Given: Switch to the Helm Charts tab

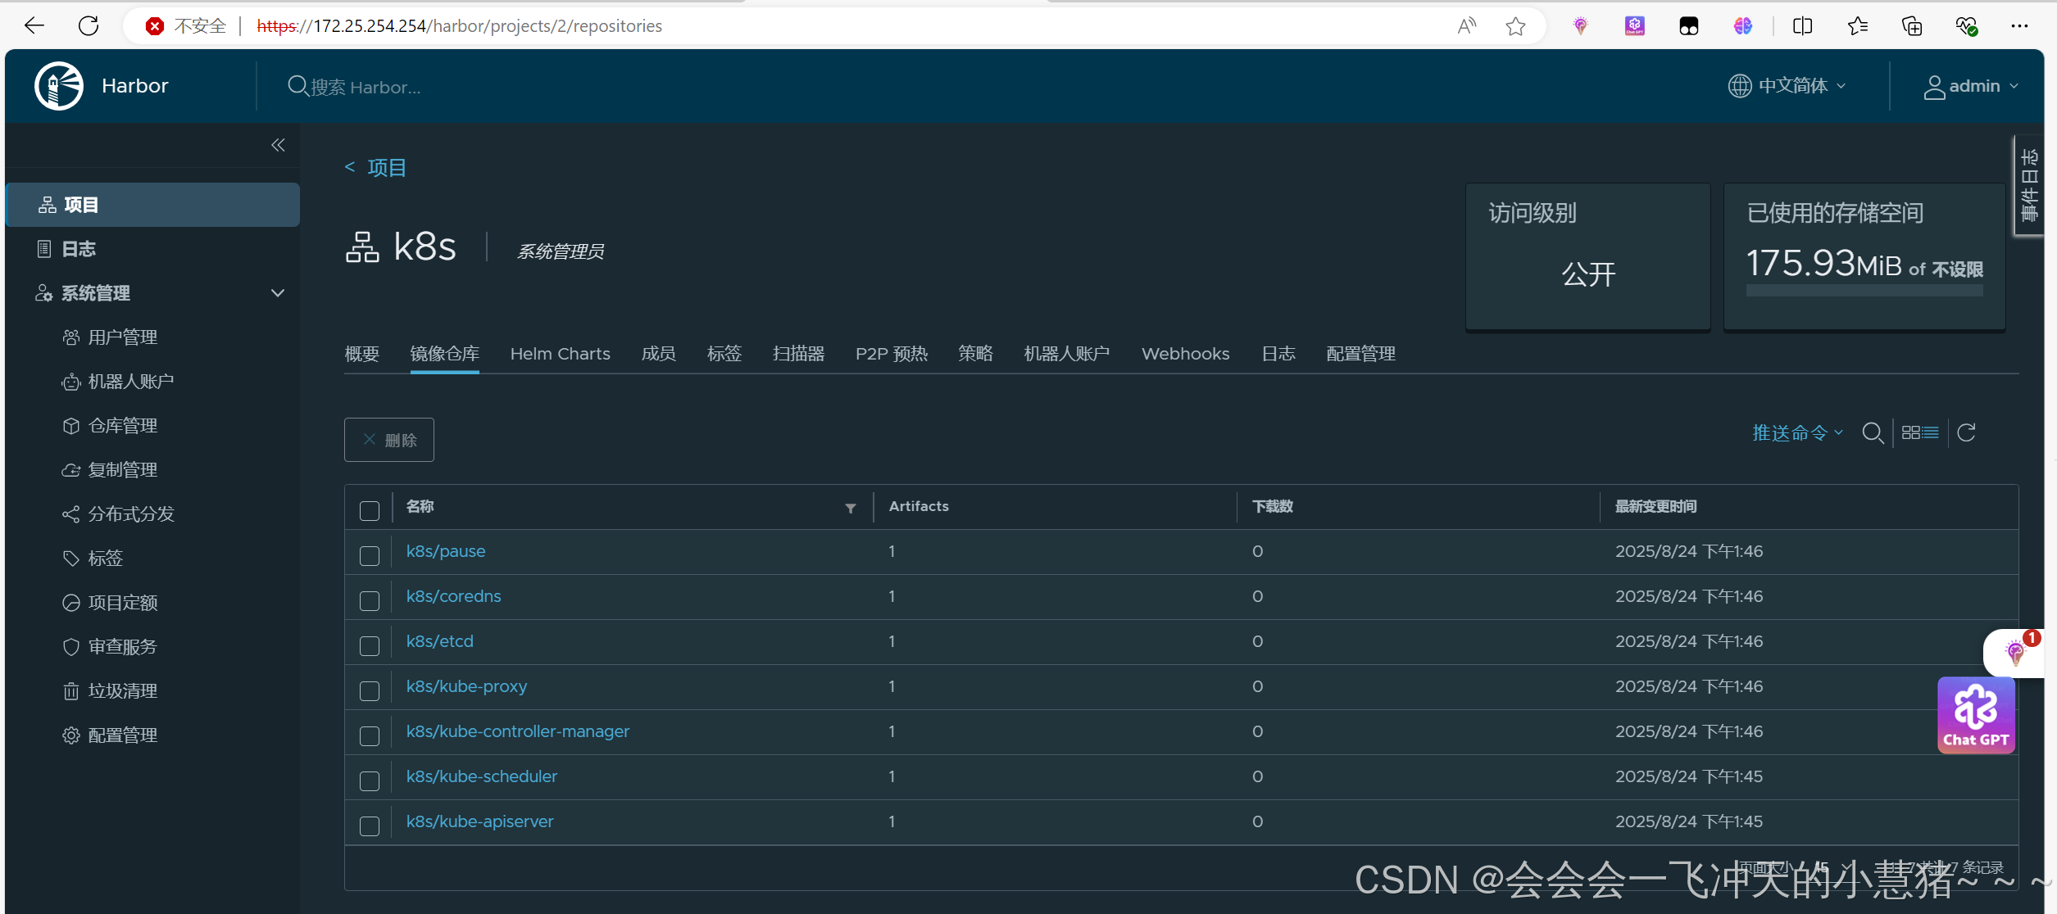Looking at the screenshot, I should (560, 354).
